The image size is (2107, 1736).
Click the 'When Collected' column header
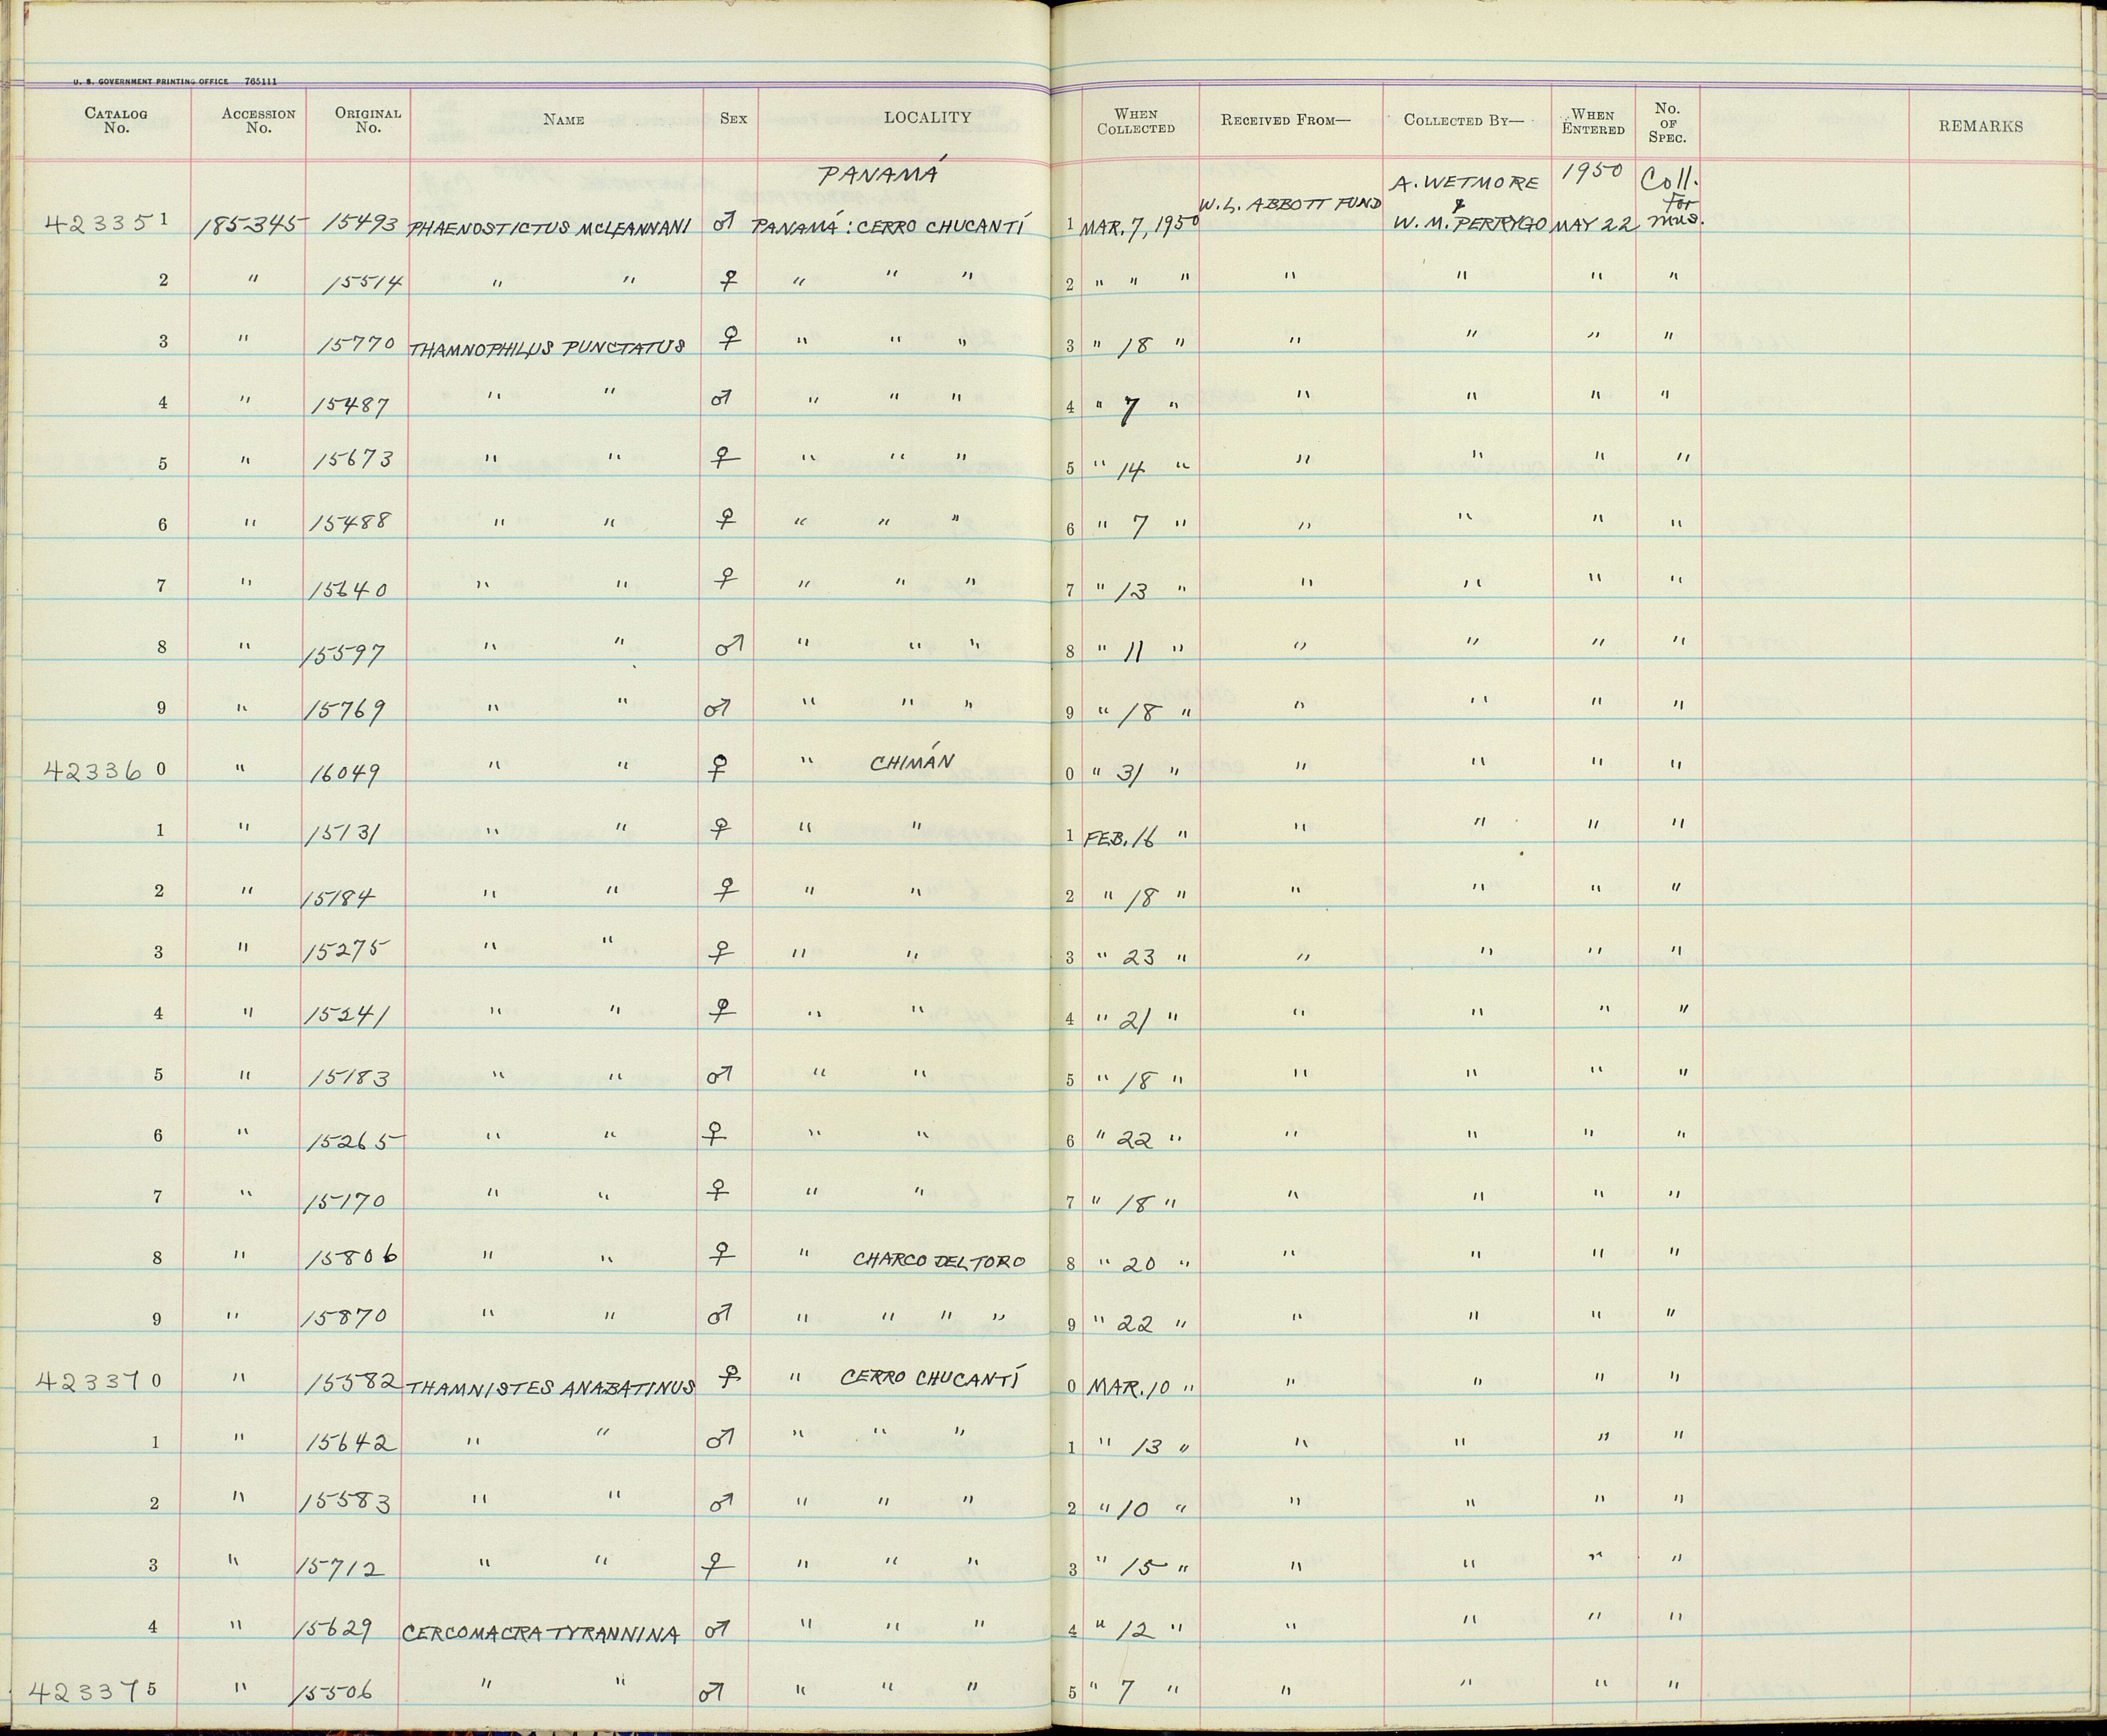1135,121
